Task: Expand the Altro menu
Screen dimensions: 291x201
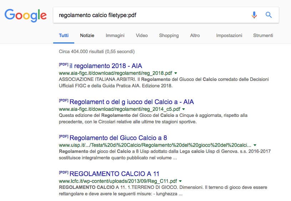Action: [x=195, y=35]
